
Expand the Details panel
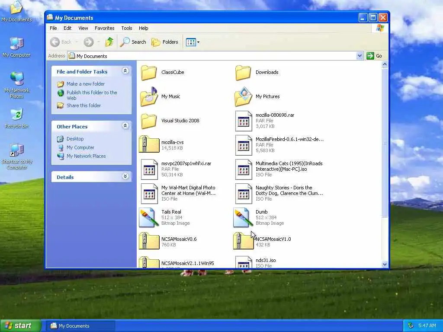[x=125, y=176]
